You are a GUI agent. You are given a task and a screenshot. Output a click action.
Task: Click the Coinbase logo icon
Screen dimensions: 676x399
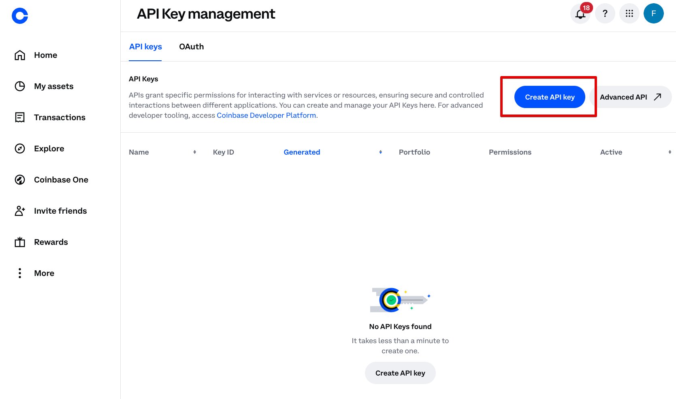[x=20, y=16]
